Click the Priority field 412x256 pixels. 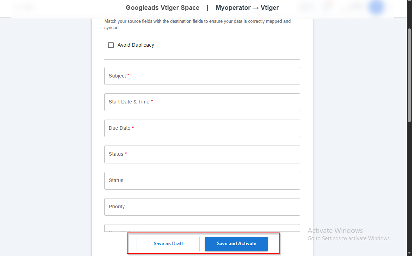click(x=202, y=207)
